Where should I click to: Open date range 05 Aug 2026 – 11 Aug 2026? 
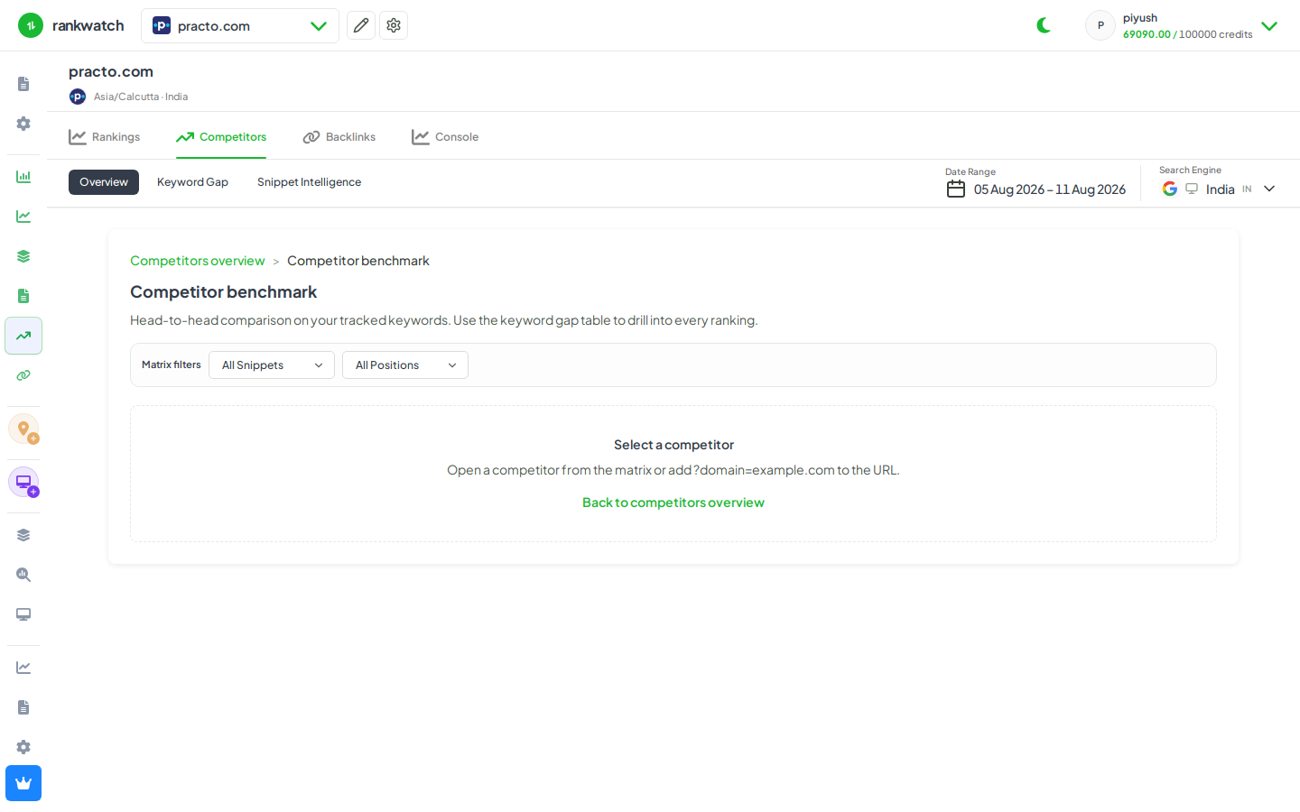tap(1050, 189)
